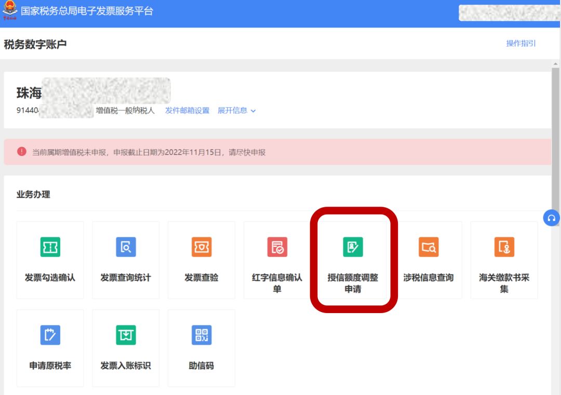Click the 海关缴款书采集 label text

click(x=504, y=283)
